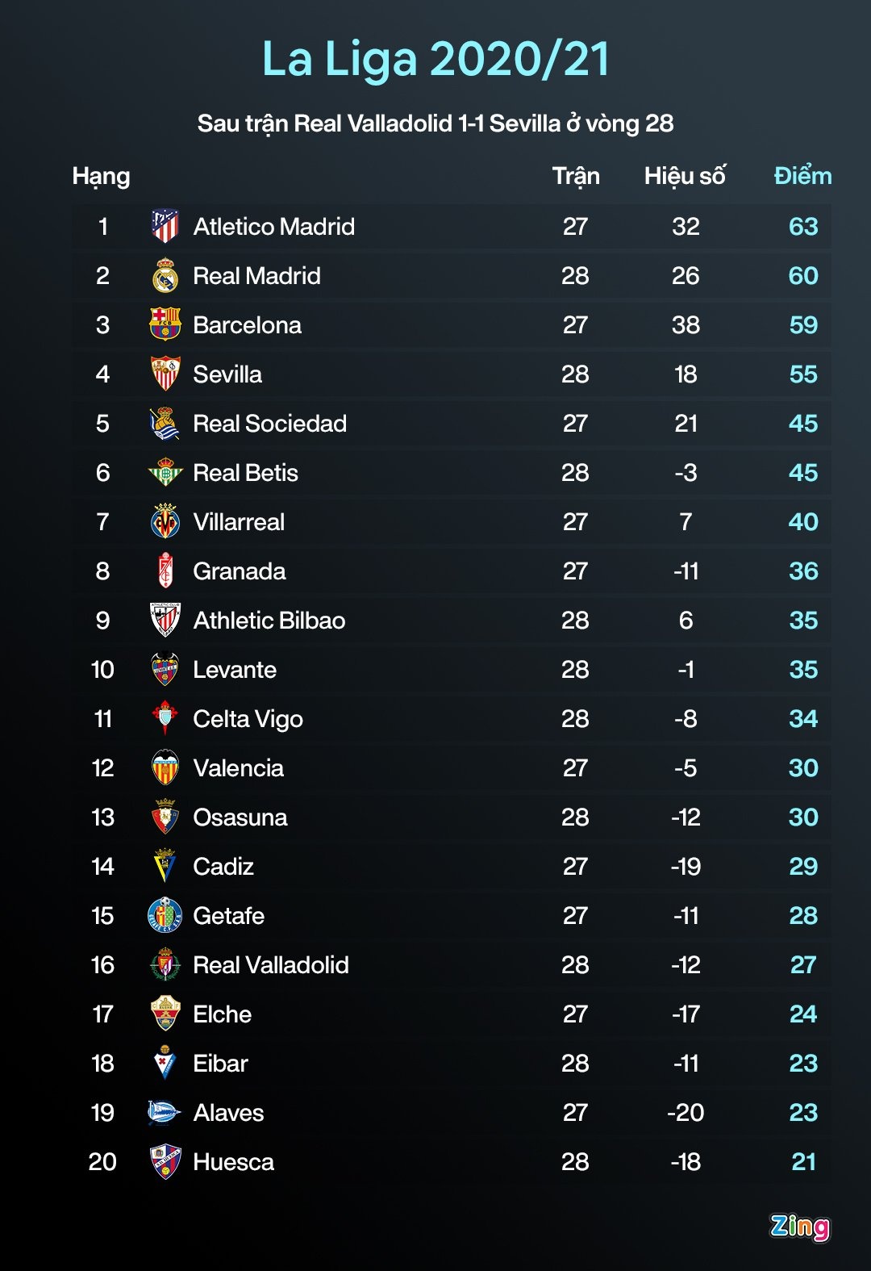Click the Getafe club crest
Image resolution: width=871 pixels, height=1271 pixels.
click(165, 916)
